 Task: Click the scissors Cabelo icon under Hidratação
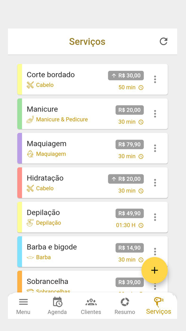30,188
